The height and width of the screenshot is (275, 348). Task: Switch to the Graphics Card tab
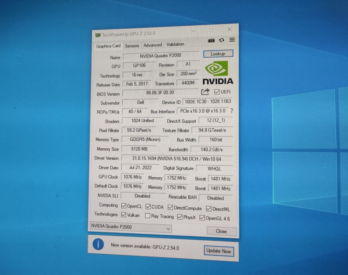pos(108,46)
